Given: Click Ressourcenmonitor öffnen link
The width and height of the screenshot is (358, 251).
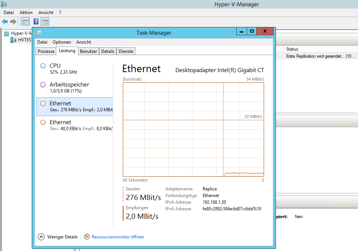Looking at the screenshot, I should pyautogui.click(x=118, y=237).
